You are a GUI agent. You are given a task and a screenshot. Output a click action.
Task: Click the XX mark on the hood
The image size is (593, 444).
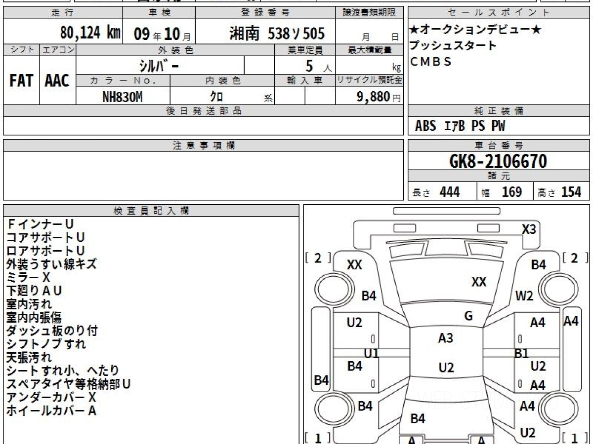pyautogui.click(x=479, y=282)
